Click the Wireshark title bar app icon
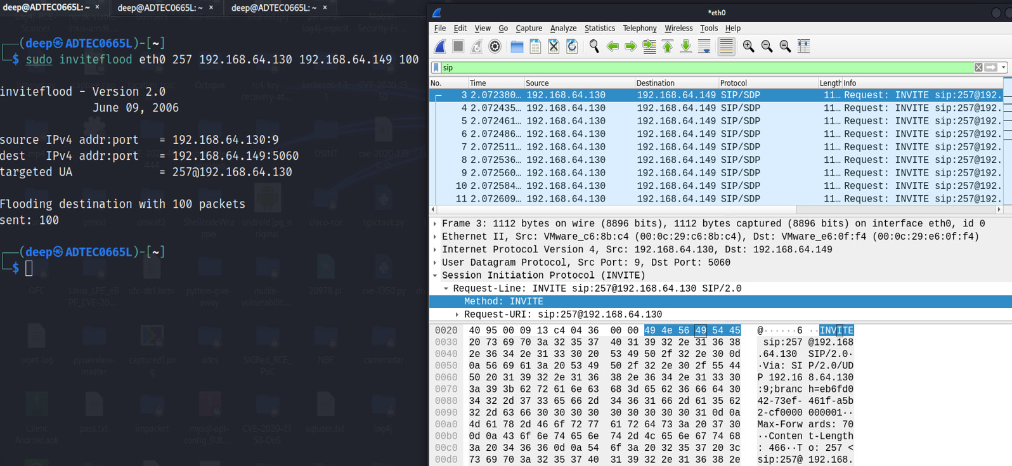The height and width of the screenshot is (466, 1012). (436, 13)
